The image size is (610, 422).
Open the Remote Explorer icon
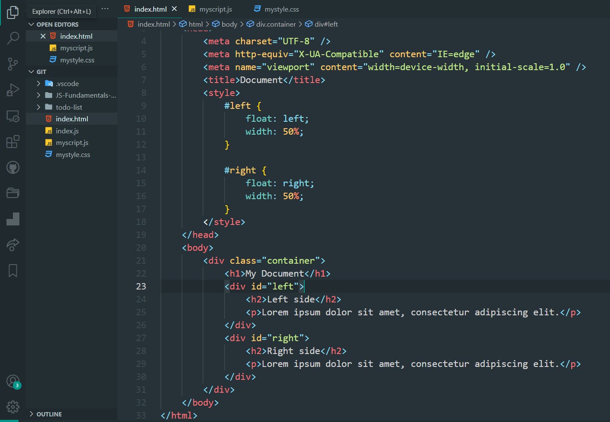pyautogui.click(x=13, y=116)
